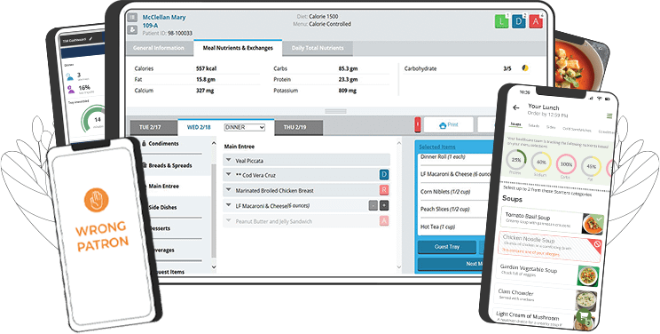The image size is (660, 334).
Task: Click the blue D dinner badge
Action: coord(519,21)
